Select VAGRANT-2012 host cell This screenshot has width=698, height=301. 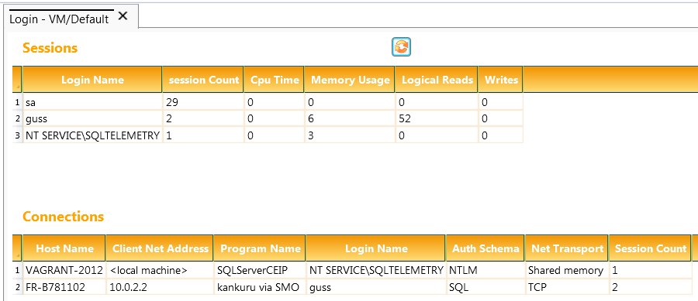click(64, 270)
